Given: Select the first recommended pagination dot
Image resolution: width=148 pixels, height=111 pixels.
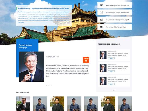Looking at the screenshot, I should pyautogui.click(x=113, y=90).
